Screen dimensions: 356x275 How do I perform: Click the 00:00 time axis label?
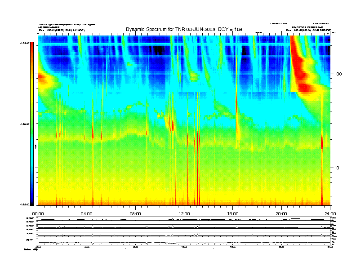(38, 214)
